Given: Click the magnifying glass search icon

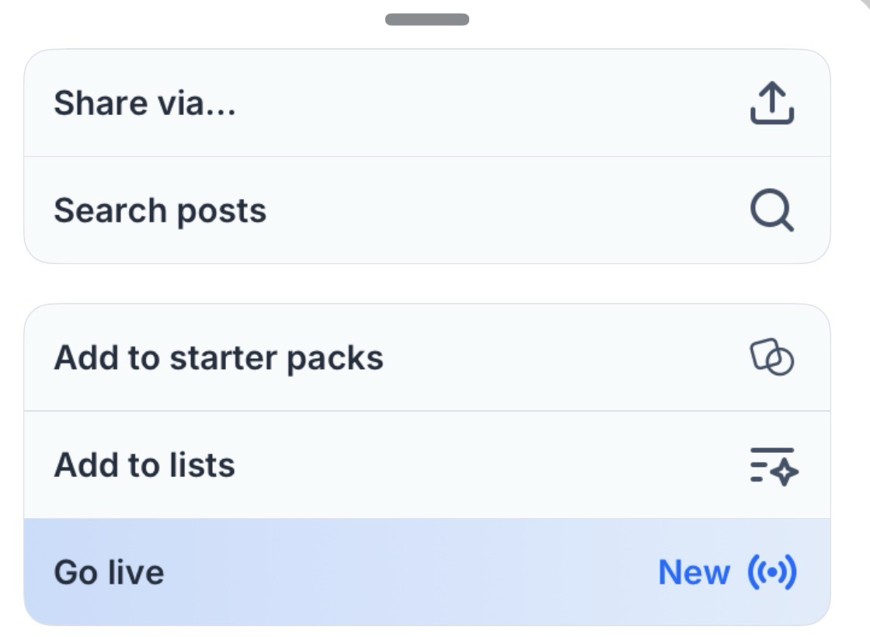Looking at the screenshot, I should click(x=772, y=211).
